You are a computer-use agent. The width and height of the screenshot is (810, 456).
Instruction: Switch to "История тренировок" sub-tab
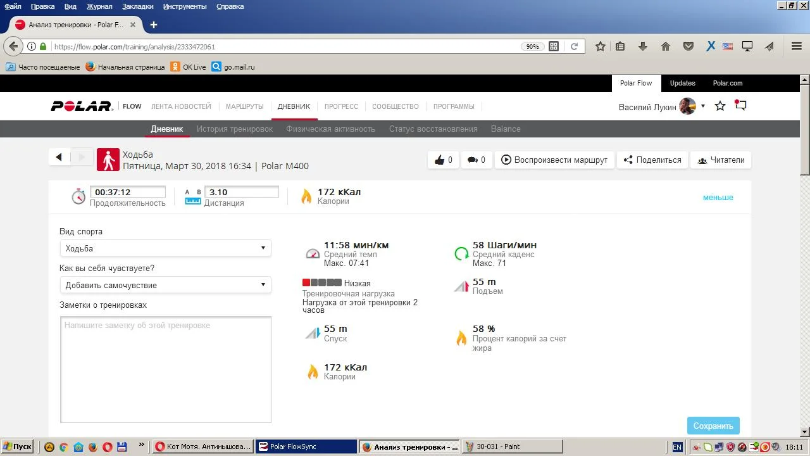(234, 129)
